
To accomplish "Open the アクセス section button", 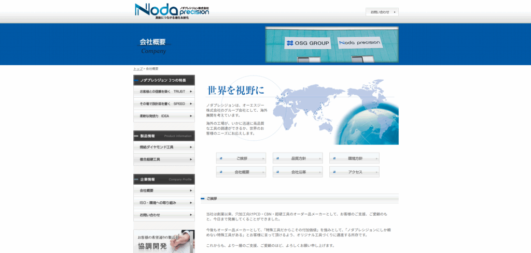I will 354,172.
